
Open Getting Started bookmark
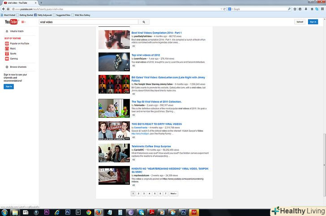click(25, 15)
